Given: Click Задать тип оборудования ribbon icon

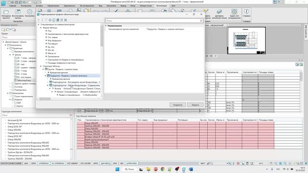Looking at the screenshot, I should click(x=234, y=14).
